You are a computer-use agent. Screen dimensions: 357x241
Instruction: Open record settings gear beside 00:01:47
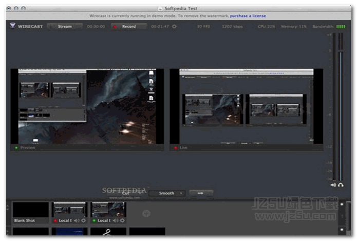point(174,26)
